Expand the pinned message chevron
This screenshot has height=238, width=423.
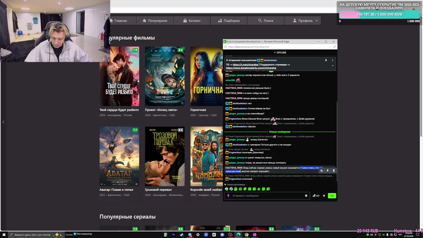pos(332,65)
